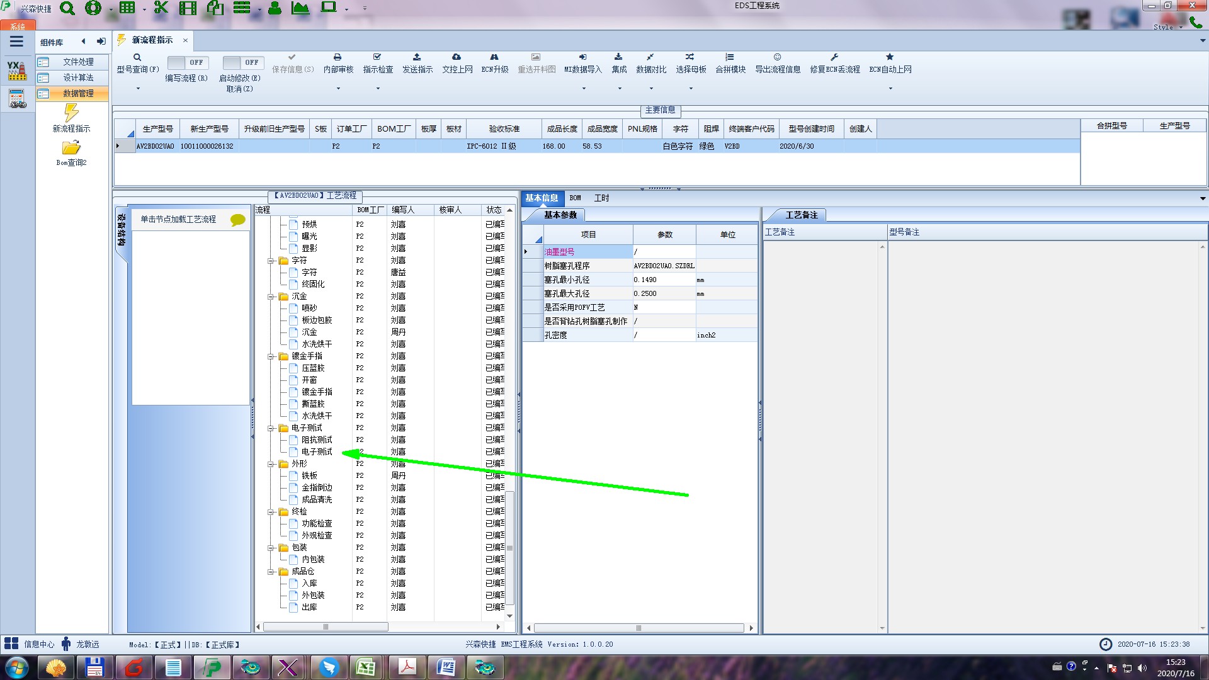Open dropdown arrow under 型号查询(F)

(x=138, y=89)
